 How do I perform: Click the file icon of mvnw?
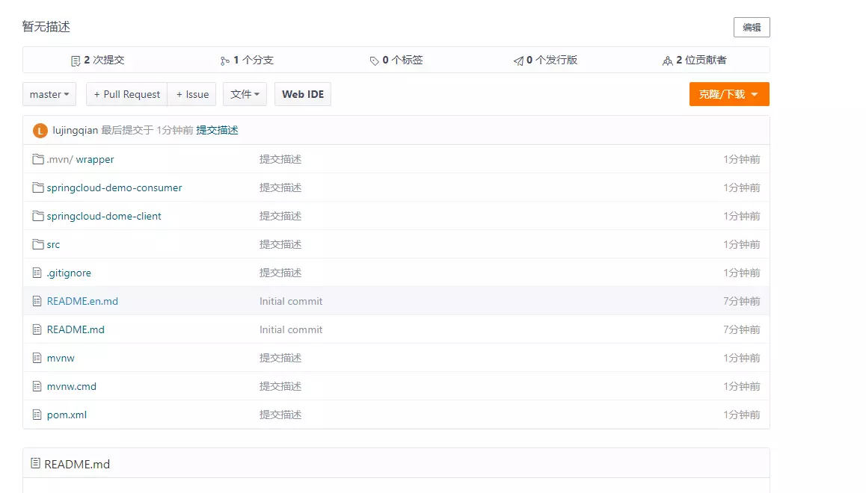pyautogui.click(x=37, y=358)
